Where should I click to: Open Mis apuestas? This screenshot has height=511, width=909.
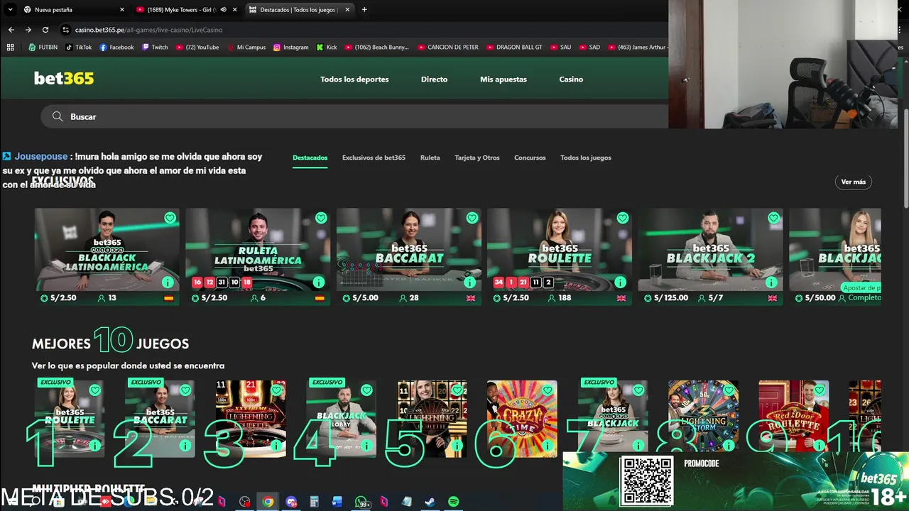pos(504,79)
